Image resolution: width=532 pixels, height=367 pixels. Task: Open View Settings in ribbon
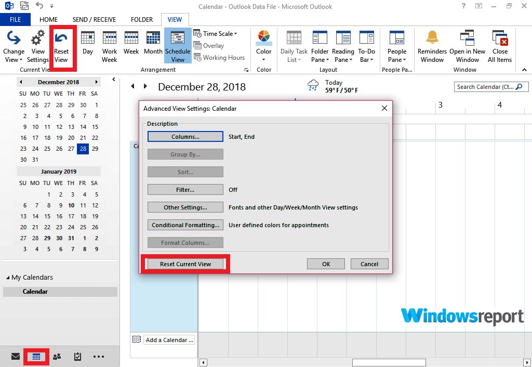pyautogui.click(x=37, y=46)
